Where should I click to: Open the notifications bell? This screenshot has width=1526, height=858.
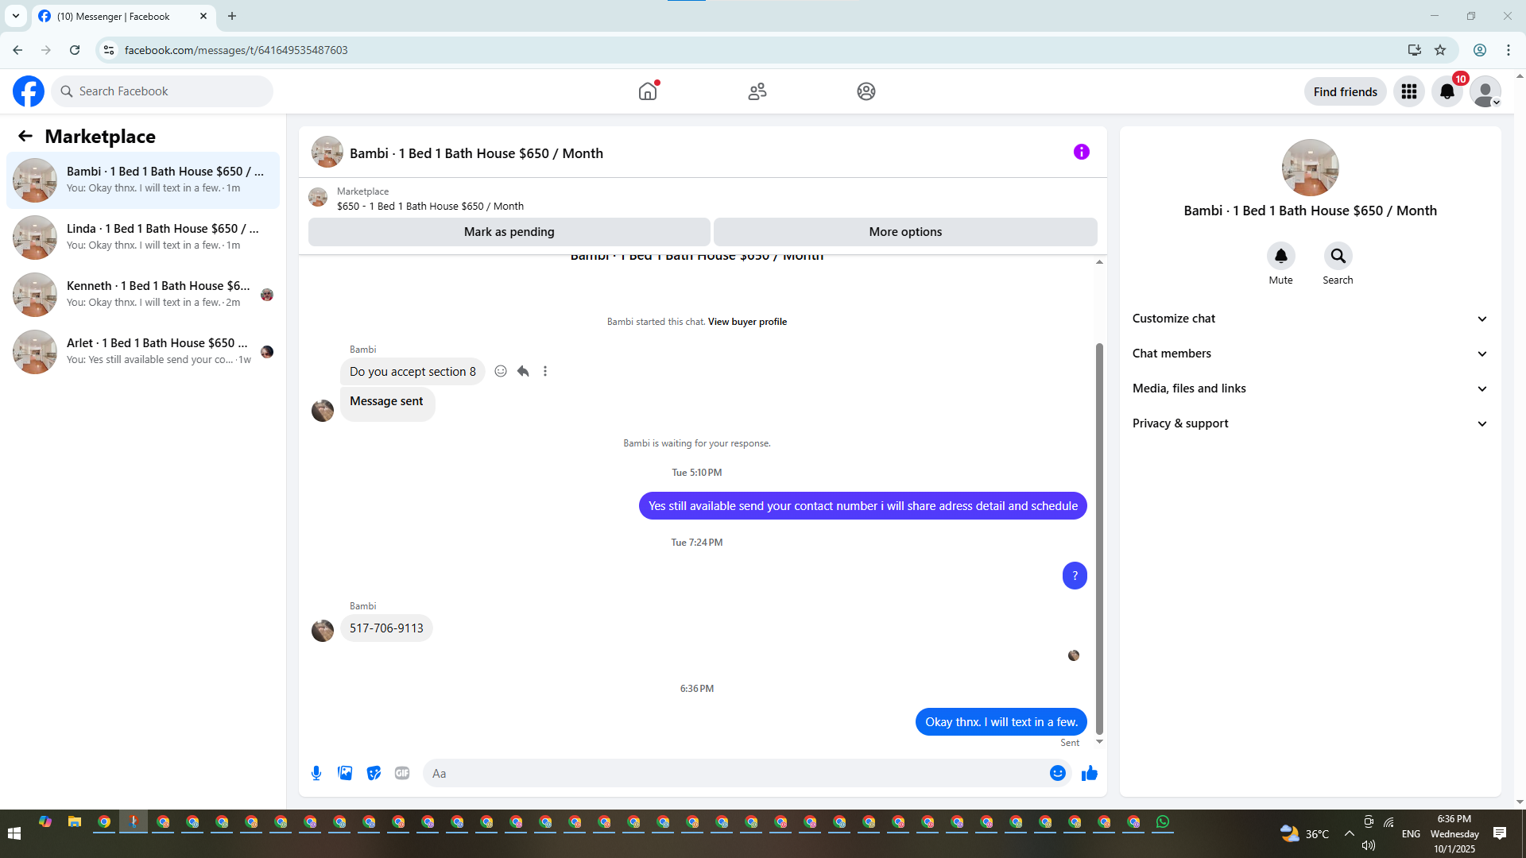tap(1447, 91)
